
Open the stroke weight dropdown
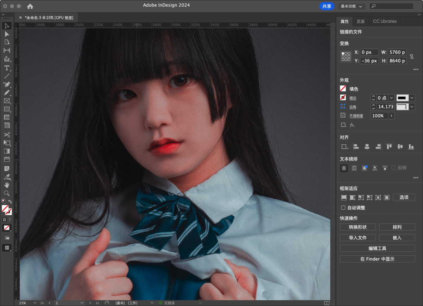pyautogui.click(x=391, y=98)
